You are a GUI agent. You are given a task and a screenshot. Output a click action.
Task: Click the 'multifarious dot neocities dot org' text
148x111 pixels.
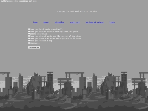[x=19, y=1]
